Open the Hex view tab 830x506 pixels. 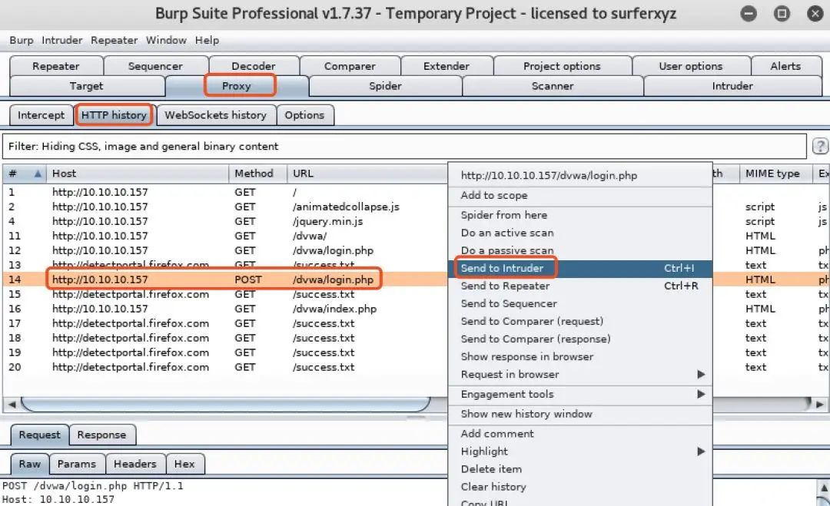184,464
